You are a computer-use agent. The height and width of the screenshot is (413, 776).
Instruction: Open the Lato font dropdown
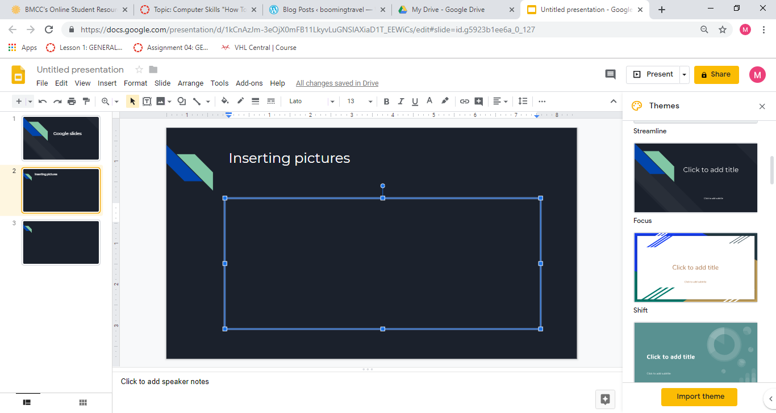[x=311, y=102]
